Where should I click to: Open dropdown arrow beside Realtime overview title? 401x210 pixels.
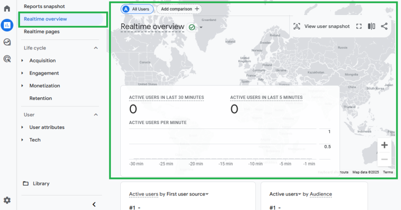coord(201,27)
